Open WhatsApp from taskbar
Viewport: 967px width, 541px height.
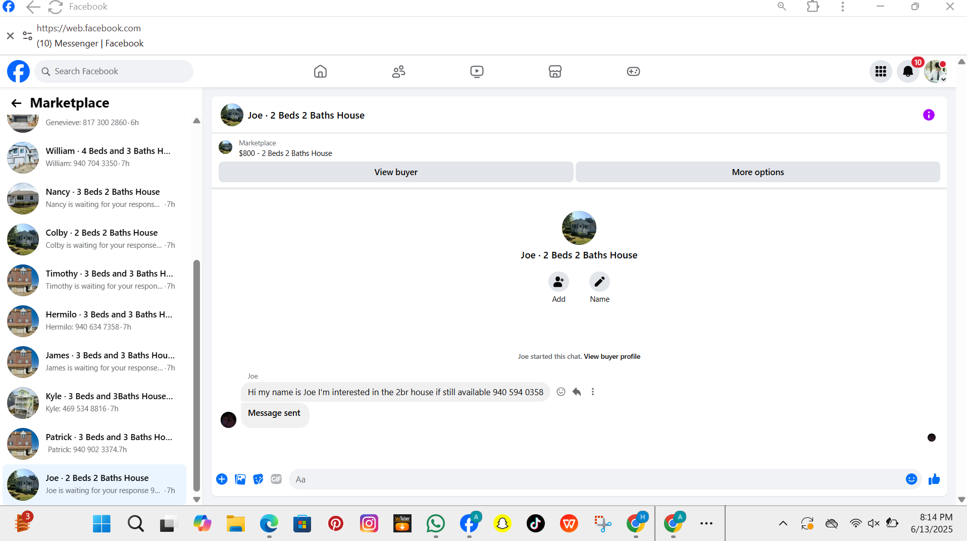tap(435, 524)
